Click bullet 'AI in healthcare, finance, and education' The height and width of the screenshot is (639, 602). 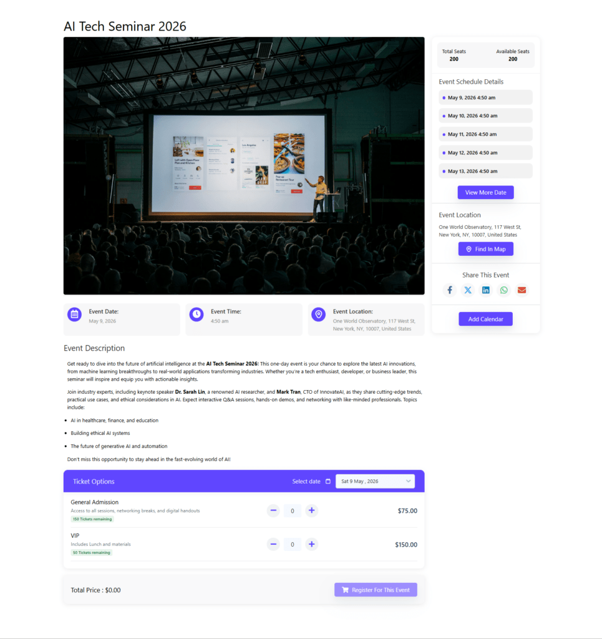(x=114, y=420)
